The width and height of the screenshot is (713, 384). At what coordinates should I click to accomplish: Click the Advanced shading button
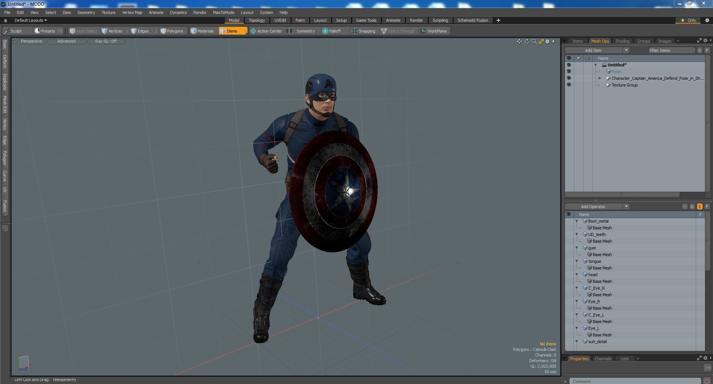click(66, 41)
